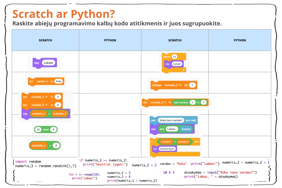The image size is (282, 188).
Task: Click the upper bound 7 in pick random
Action: click(x=204, y=102)
